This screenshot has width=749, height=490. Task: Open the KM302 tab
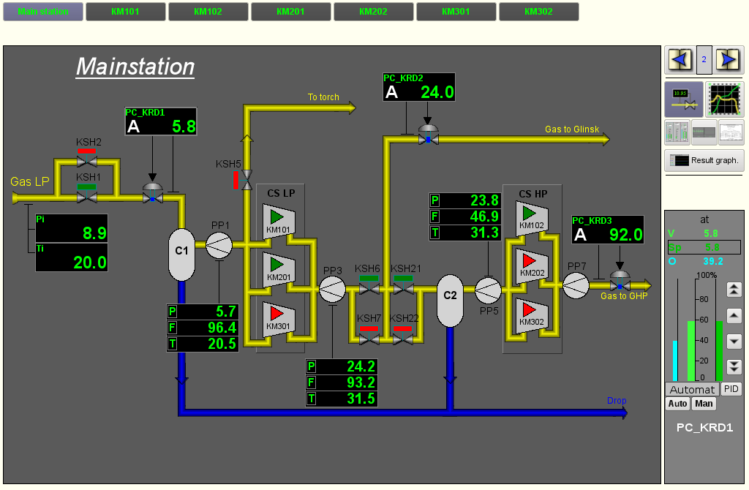point(538,12)
